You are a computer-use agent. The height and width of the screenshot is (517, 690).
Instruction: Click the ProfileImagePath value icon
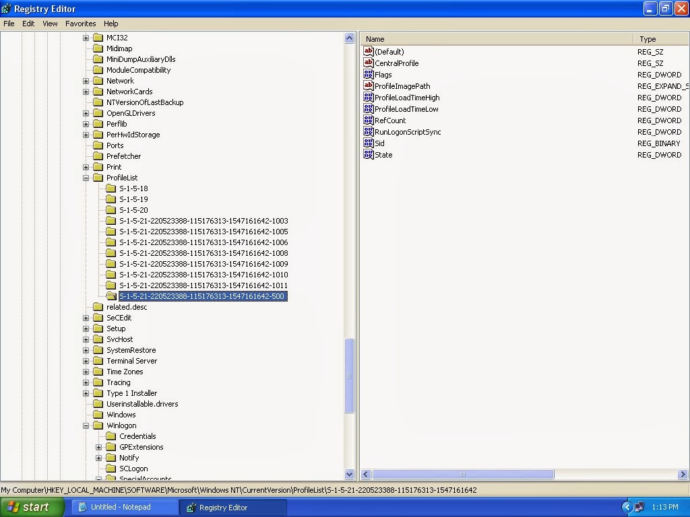tap(369, 85)
